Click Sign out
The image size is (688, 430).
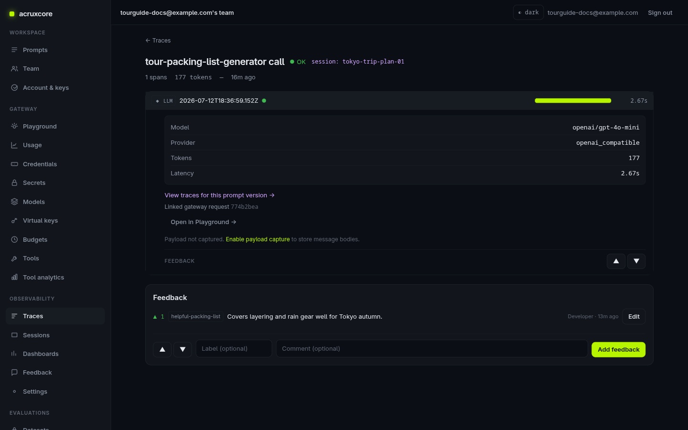click(x=660, y=13)
